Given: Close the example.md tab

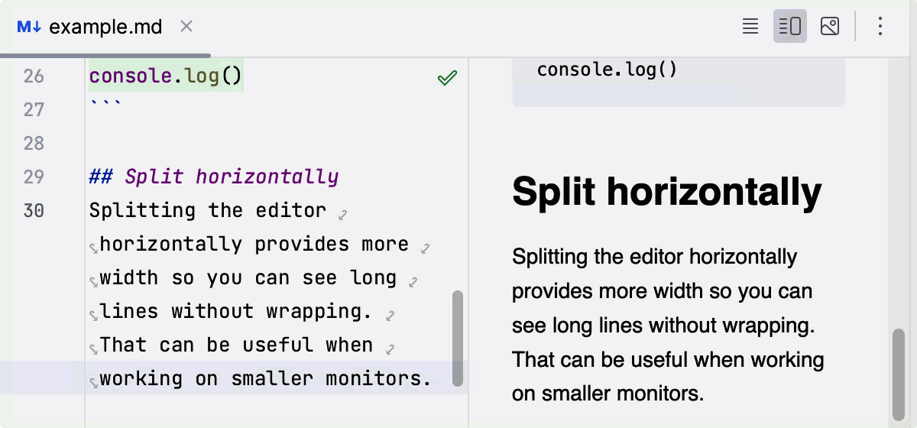Looking at the screenshot, I should (x=186, y=27).
